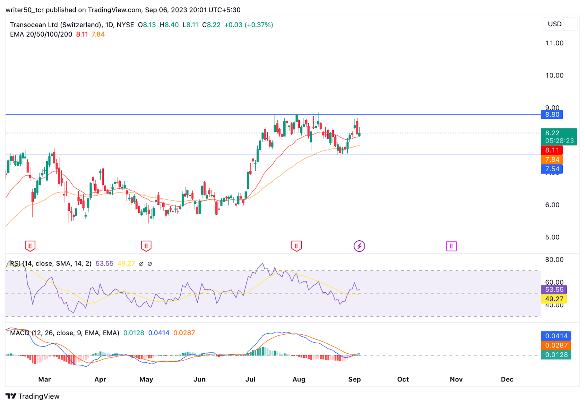The image size is (585, 406).
Task: Click the first RSI null-value symbol
Action: (x=141, y=263)
